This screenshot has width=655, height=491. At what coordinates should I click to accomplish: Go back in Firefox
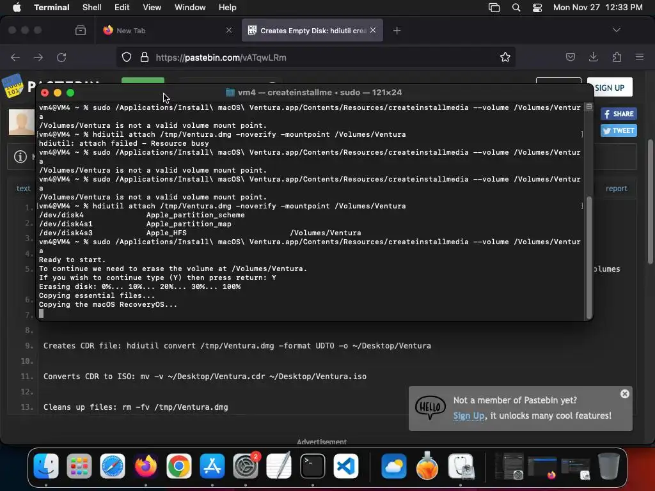(x=15, y=57)
